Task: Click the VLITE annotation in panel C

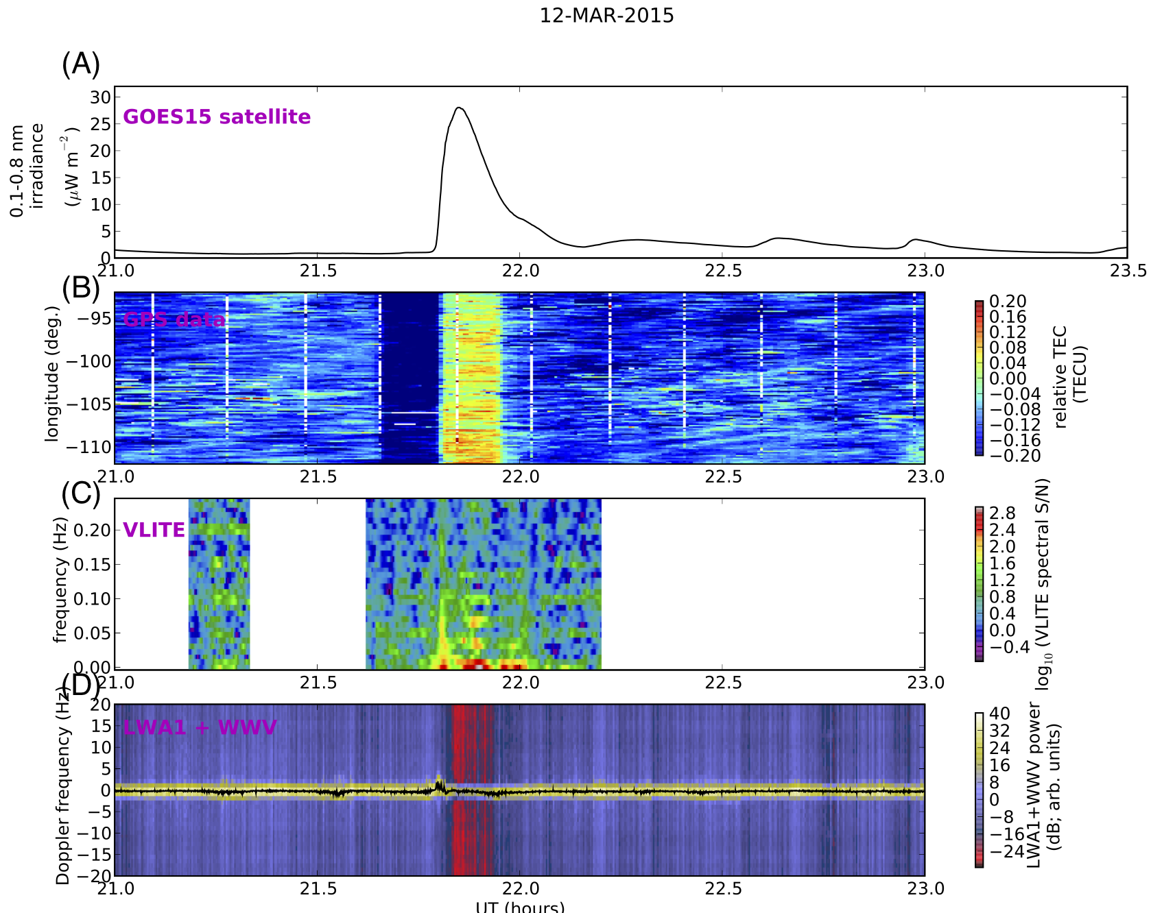Action: click(x=154, y=530)
